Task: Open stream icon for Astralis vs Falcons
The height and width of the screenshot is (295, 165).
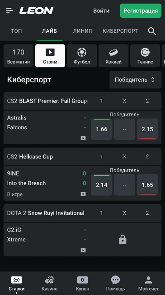Action: [x=83, y=138]
